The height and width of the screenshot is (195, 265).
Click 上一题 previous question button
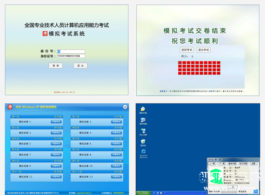(x=212, y=164)
